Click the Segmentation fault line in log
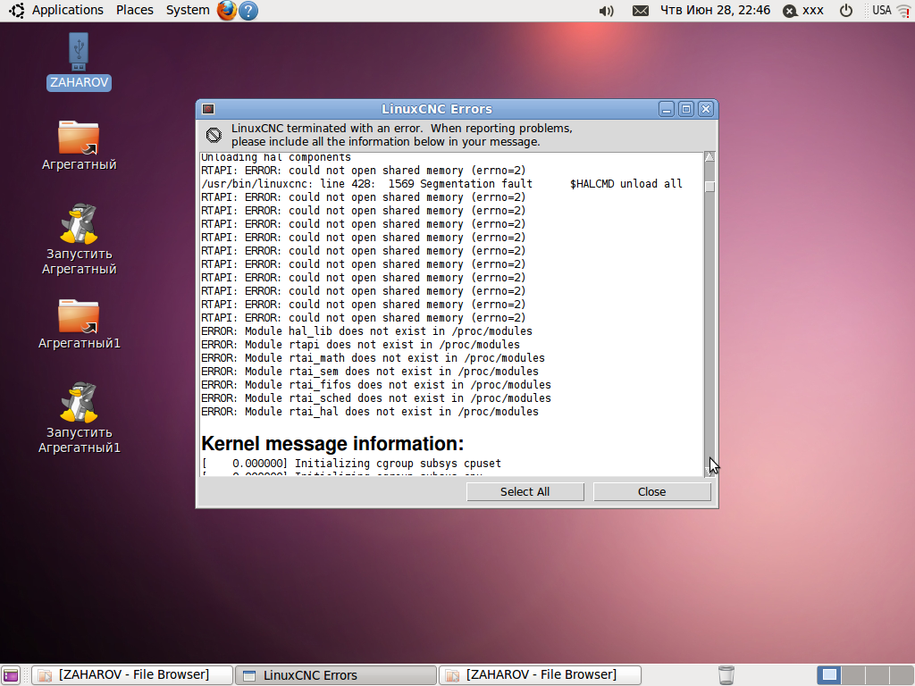Screen dimensions: 915x686 click(x=441, y=184)
